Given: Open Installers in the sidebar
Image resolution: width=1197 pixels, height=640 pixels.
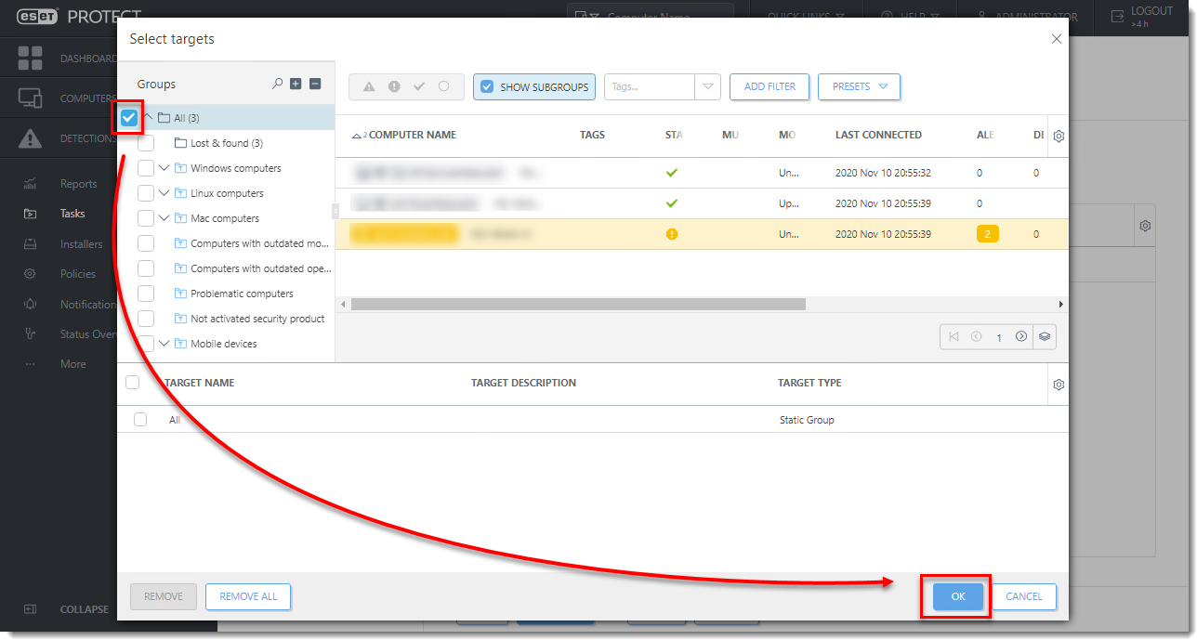Looking at the screenshot, I should click(82, 244).
